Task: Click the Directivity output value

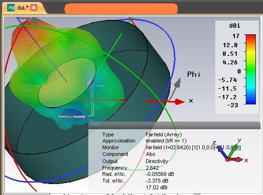Action: 157,161
